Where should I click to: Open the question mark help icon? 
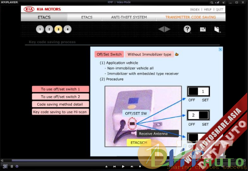(x=187, y=29)
